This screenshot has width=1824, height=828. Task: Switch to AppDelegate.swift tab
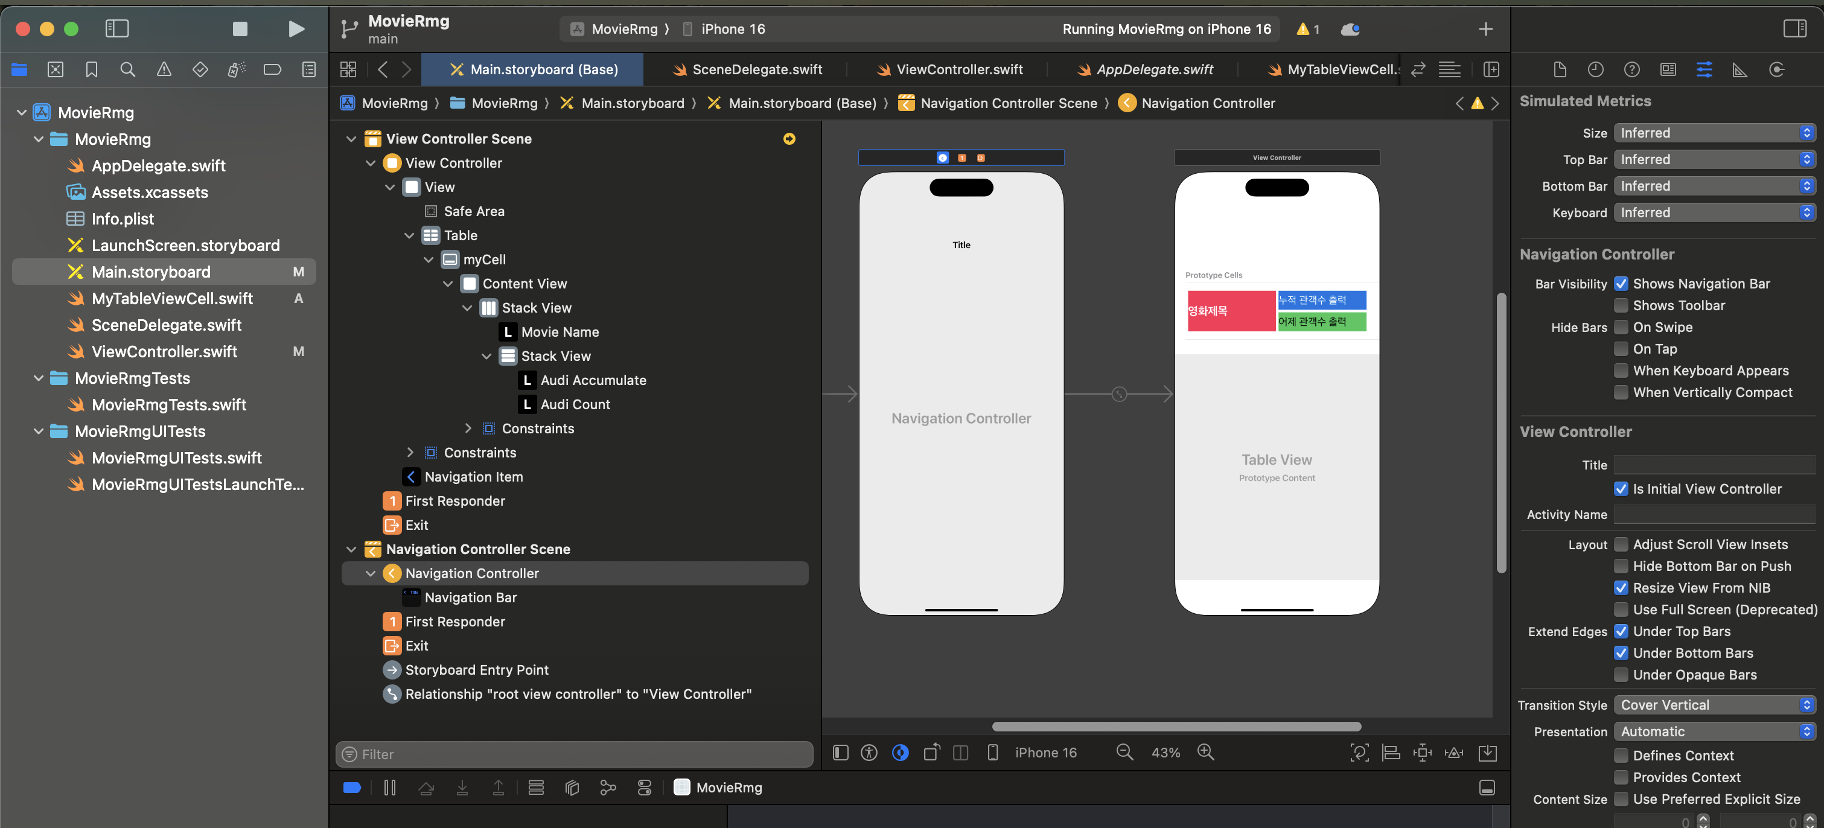point(1145,69)
